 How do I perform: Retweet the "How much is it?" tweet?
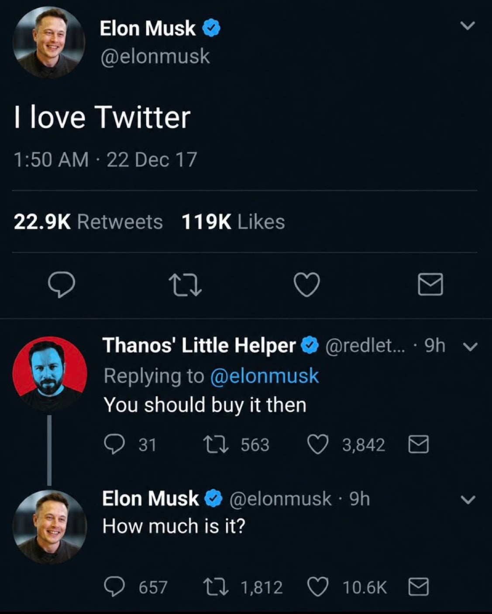pyautogui.click(x=216, y=587)
